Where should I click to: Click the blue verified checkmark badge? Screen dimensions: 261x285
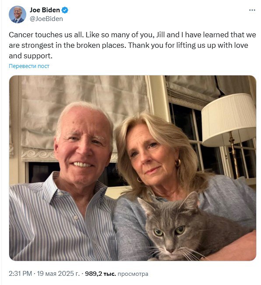tap(65, 10)
